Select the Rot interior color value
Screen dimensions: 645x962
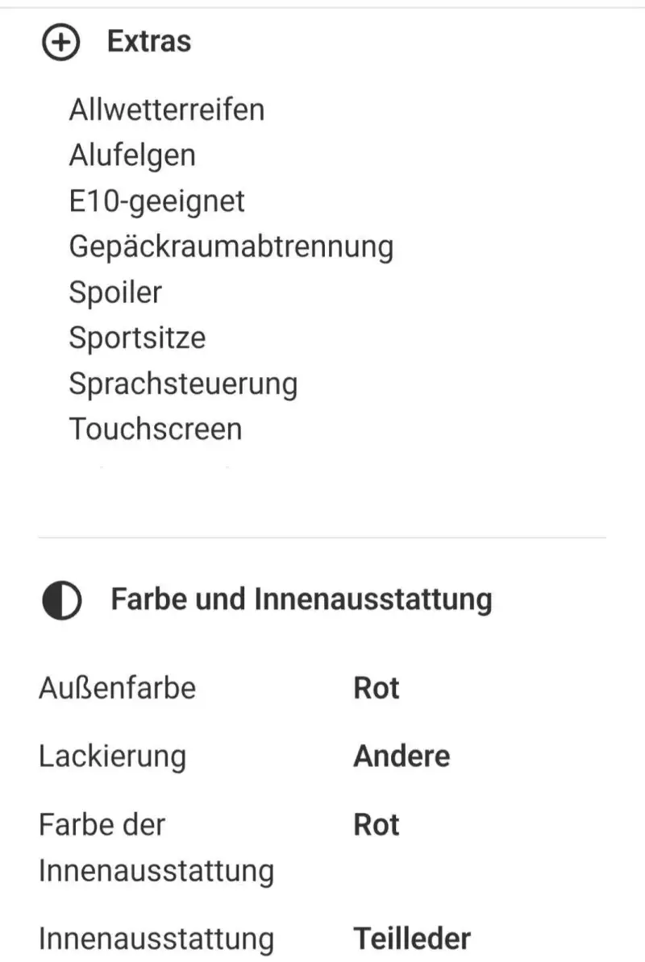click(x=377, y=824)
